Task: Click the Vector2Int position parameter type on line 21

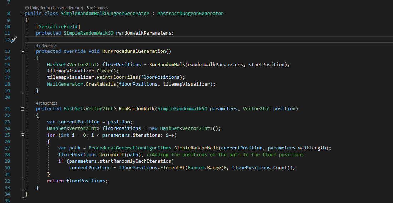Action: click(257, 109)
